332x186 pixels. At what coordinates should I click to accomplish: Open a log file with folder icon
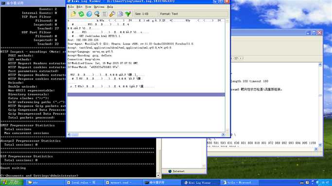73,14
